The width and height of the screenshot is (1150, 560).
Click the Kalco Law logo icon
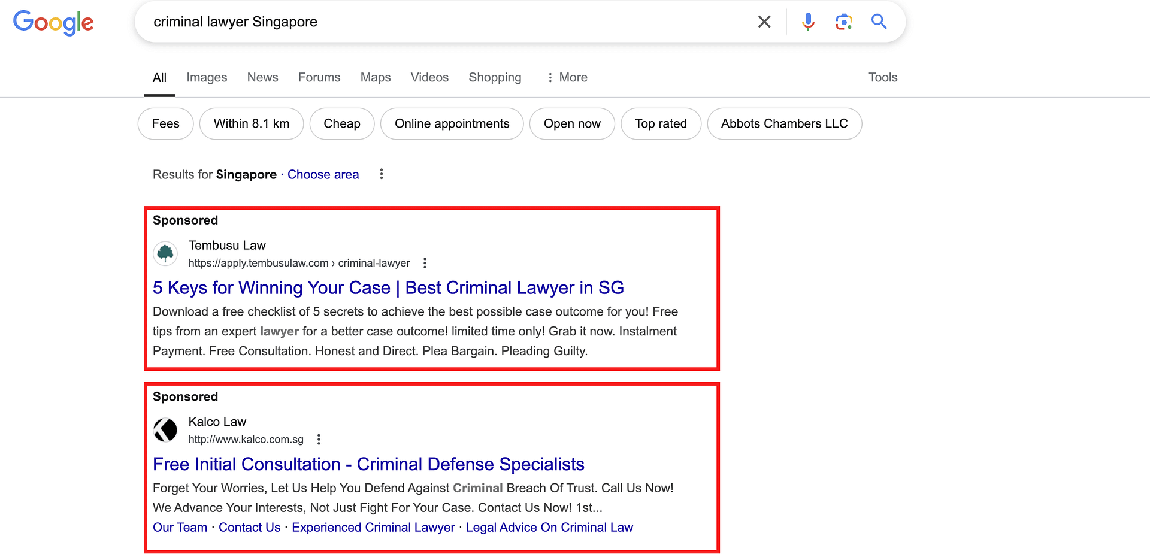(x=165, y=430)
